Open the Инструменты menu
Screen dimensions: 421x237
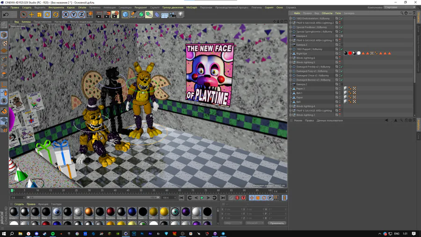tap(57, 7)
